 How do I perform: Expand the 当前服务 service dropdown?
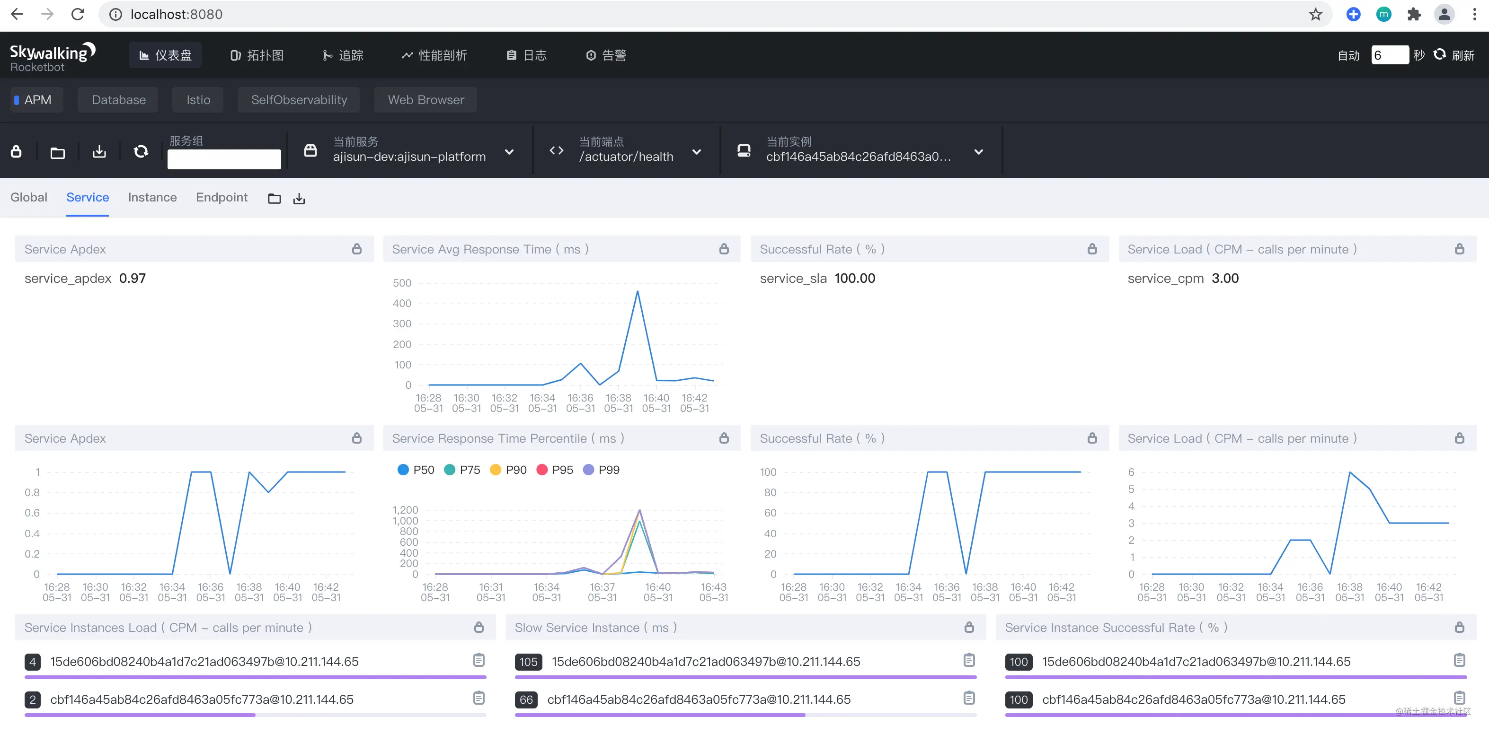[x=509, y=152]
